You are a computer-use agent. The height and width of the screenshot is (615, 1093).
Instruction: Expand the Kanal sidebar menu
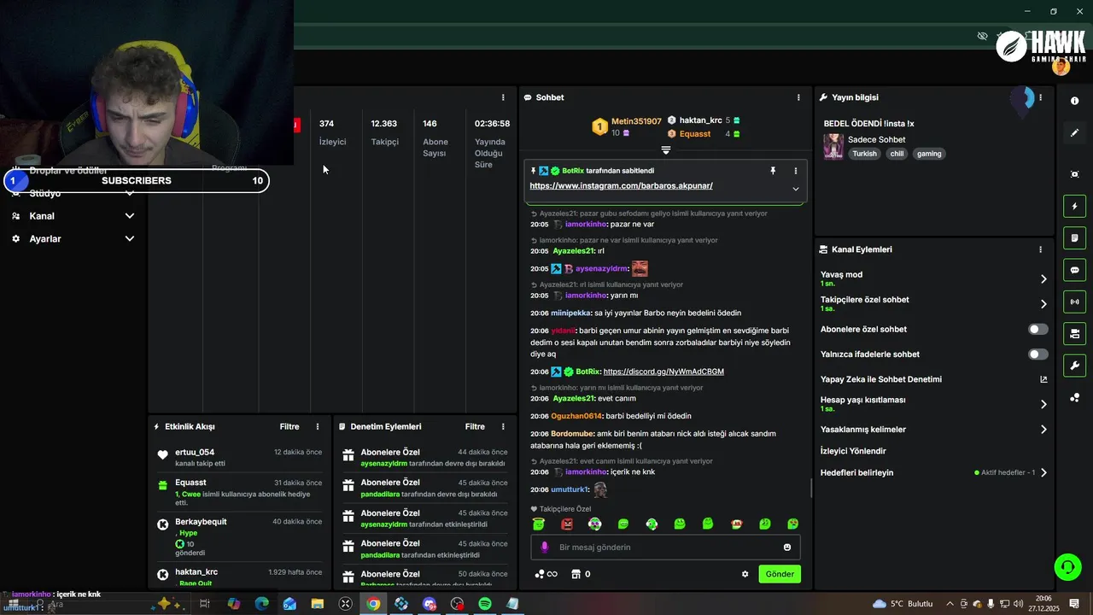click(73, 216)
